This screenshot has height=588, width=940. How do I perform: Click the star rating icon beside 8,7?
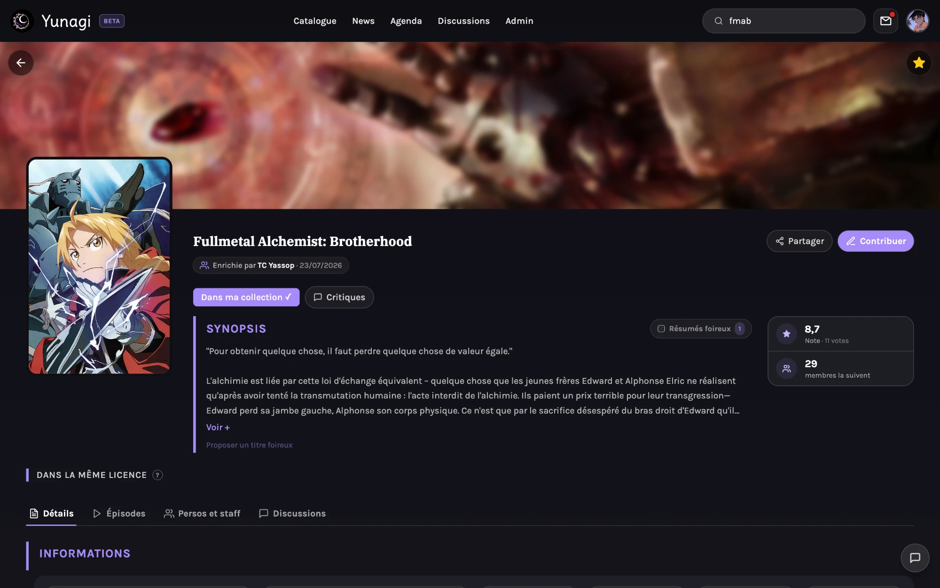786,334
